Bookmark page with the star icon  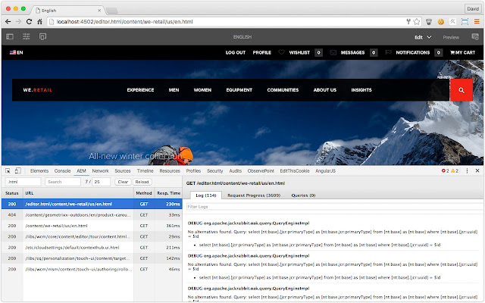tap(417, 22)
